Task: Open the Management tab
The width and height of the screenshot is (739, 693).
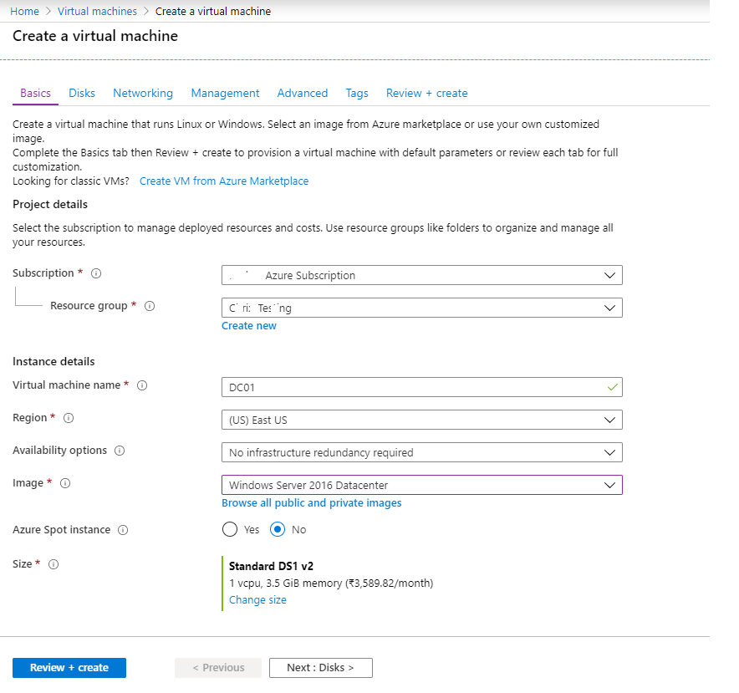Action: pos(225,93)
